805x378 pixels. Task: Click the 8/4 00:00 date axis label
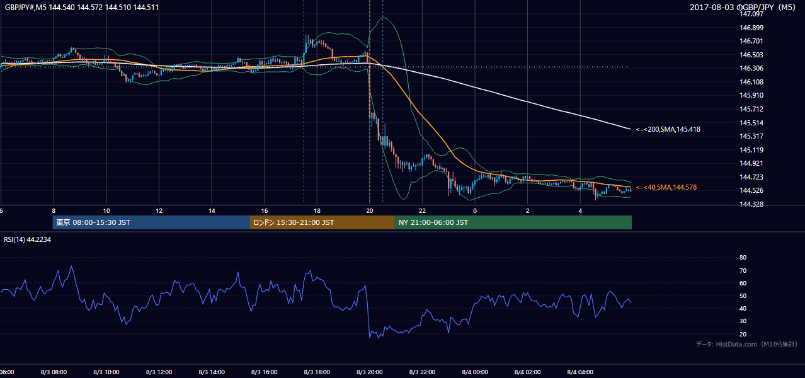pos(475,372)
